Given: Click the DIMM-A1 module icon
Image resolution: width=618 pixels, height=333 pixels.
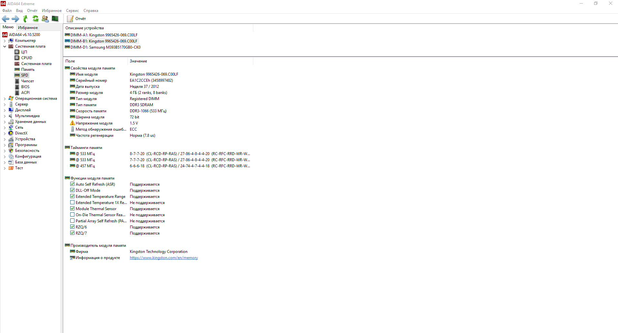Looking at the screenshot, I should 67,35.
